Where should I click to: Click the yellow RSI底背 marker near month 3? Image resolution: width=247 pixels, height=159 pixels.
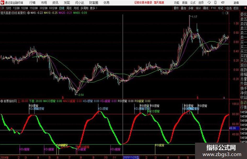pyautogui.click(x=160, y=145)
